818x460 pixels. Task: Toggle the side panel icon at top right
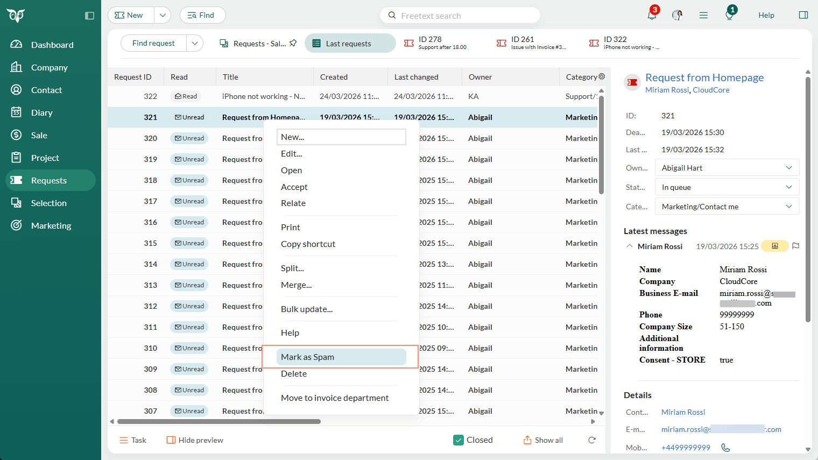pos(803,15)
